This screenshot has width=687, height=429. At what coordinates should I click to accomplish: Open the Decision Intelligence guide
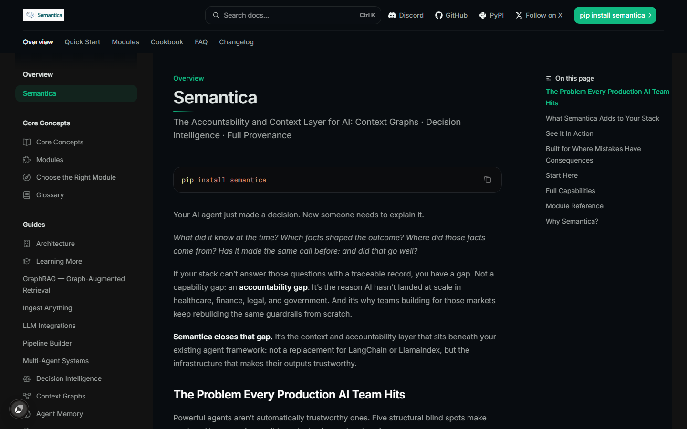point(76,378)
